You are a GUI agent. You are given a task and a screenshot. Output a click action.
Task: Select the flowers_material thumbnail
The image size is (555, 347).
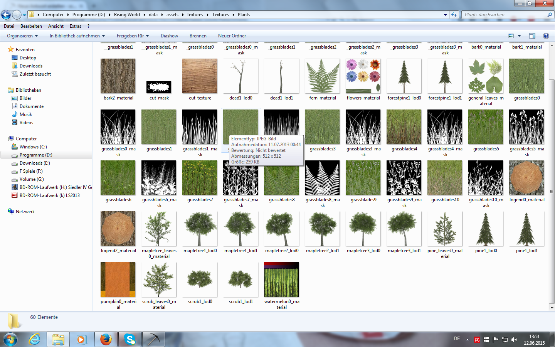pyautogui.click(x=363, y=76)
